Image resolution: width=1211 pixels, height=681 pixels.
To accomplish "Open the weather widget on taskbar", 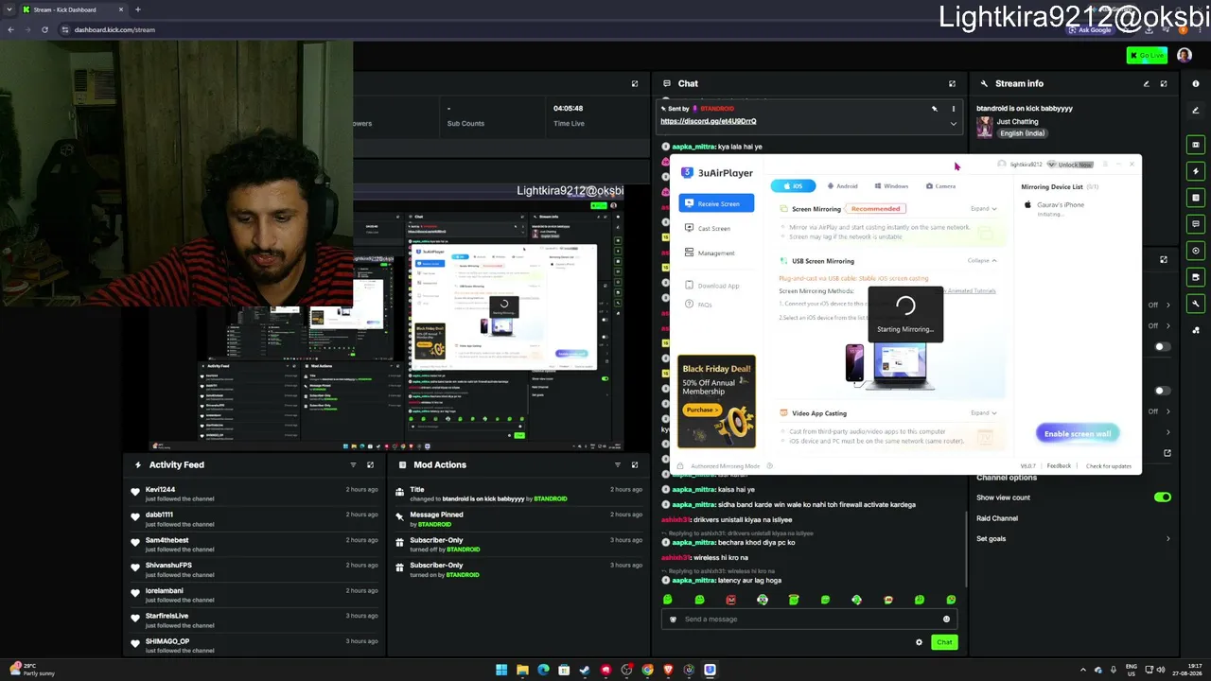I will click(33, 670).
